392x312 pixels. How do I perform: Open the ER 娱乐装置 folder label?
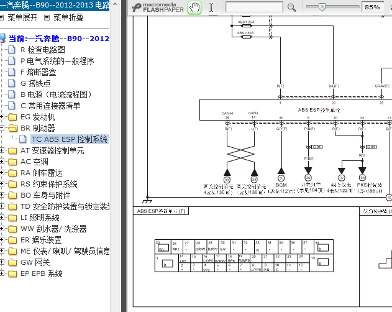(41, 240)
